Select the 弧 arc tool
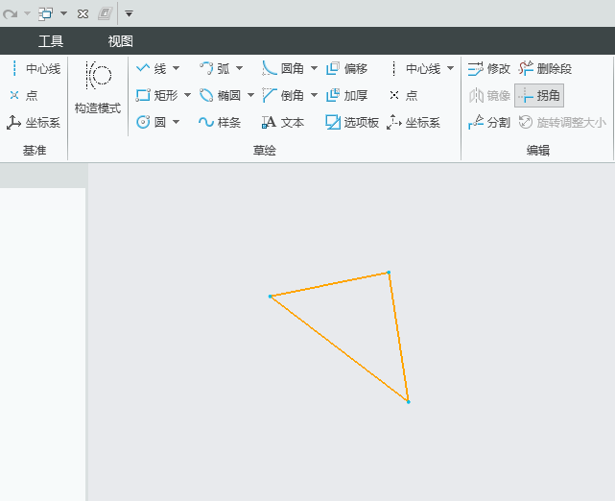This screenshot has width=615, height=501. tap(215, 69)
